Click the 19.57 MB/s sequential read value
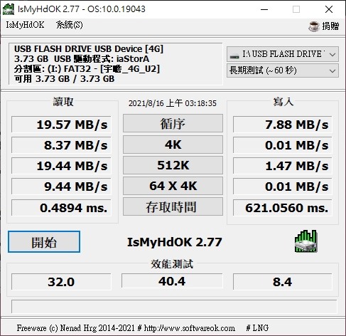 (61, 125)
